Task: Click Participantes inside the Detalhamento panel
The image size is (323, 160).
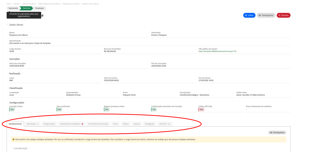Action: 277,133
